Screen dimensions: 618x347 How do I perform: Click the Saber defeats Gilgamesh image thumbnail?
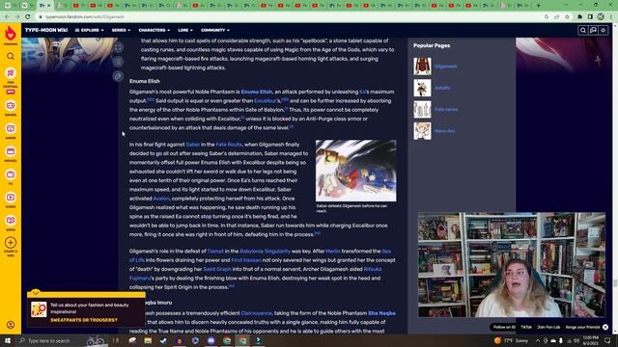tap(356, 171)
